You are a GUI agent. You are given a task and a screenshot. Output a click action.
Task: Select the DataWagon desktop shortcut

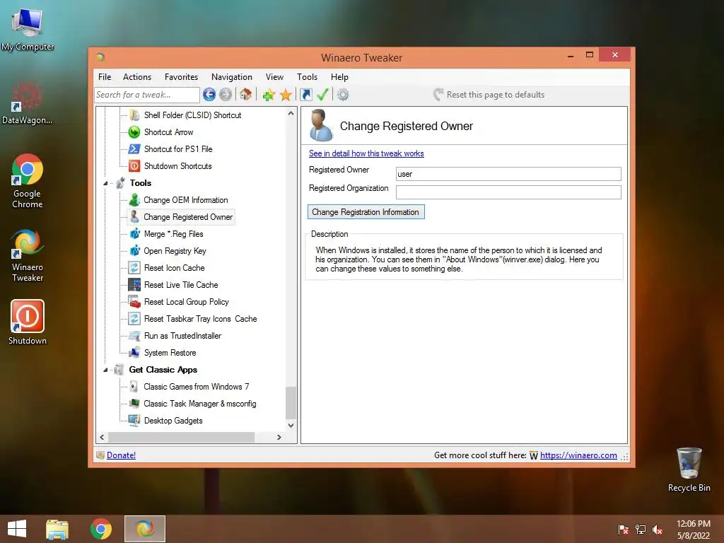click(28, 103)
